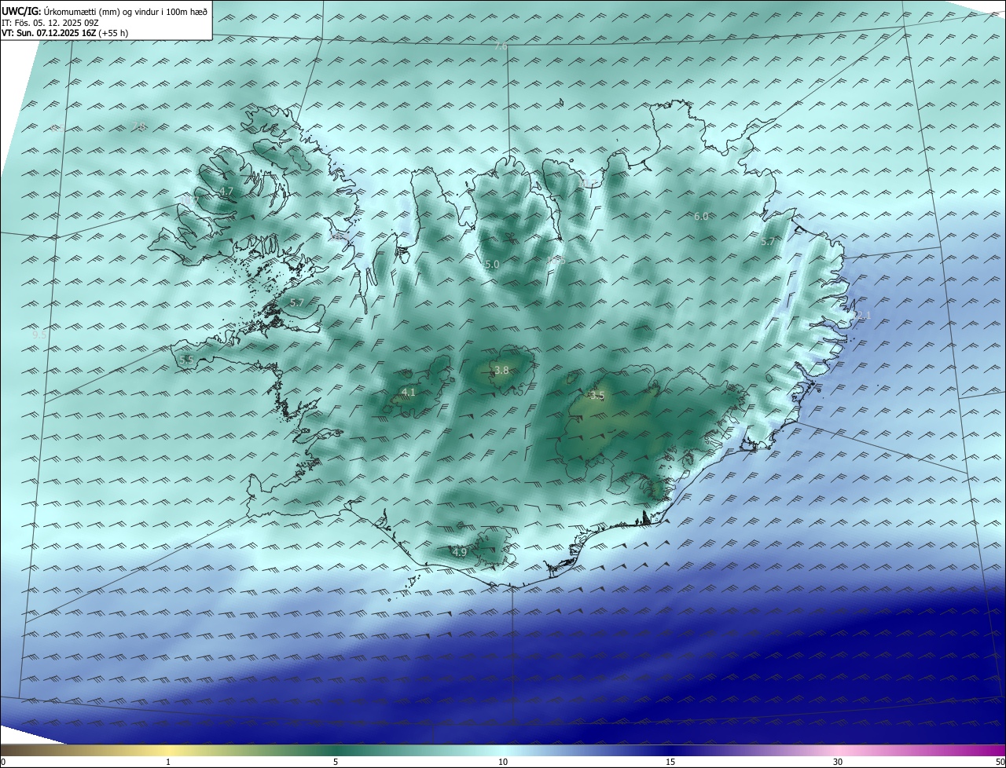This screenshot has width=1006, height=768.
Task: Click the 7.6 value label on the map
Action: [501, 46]
